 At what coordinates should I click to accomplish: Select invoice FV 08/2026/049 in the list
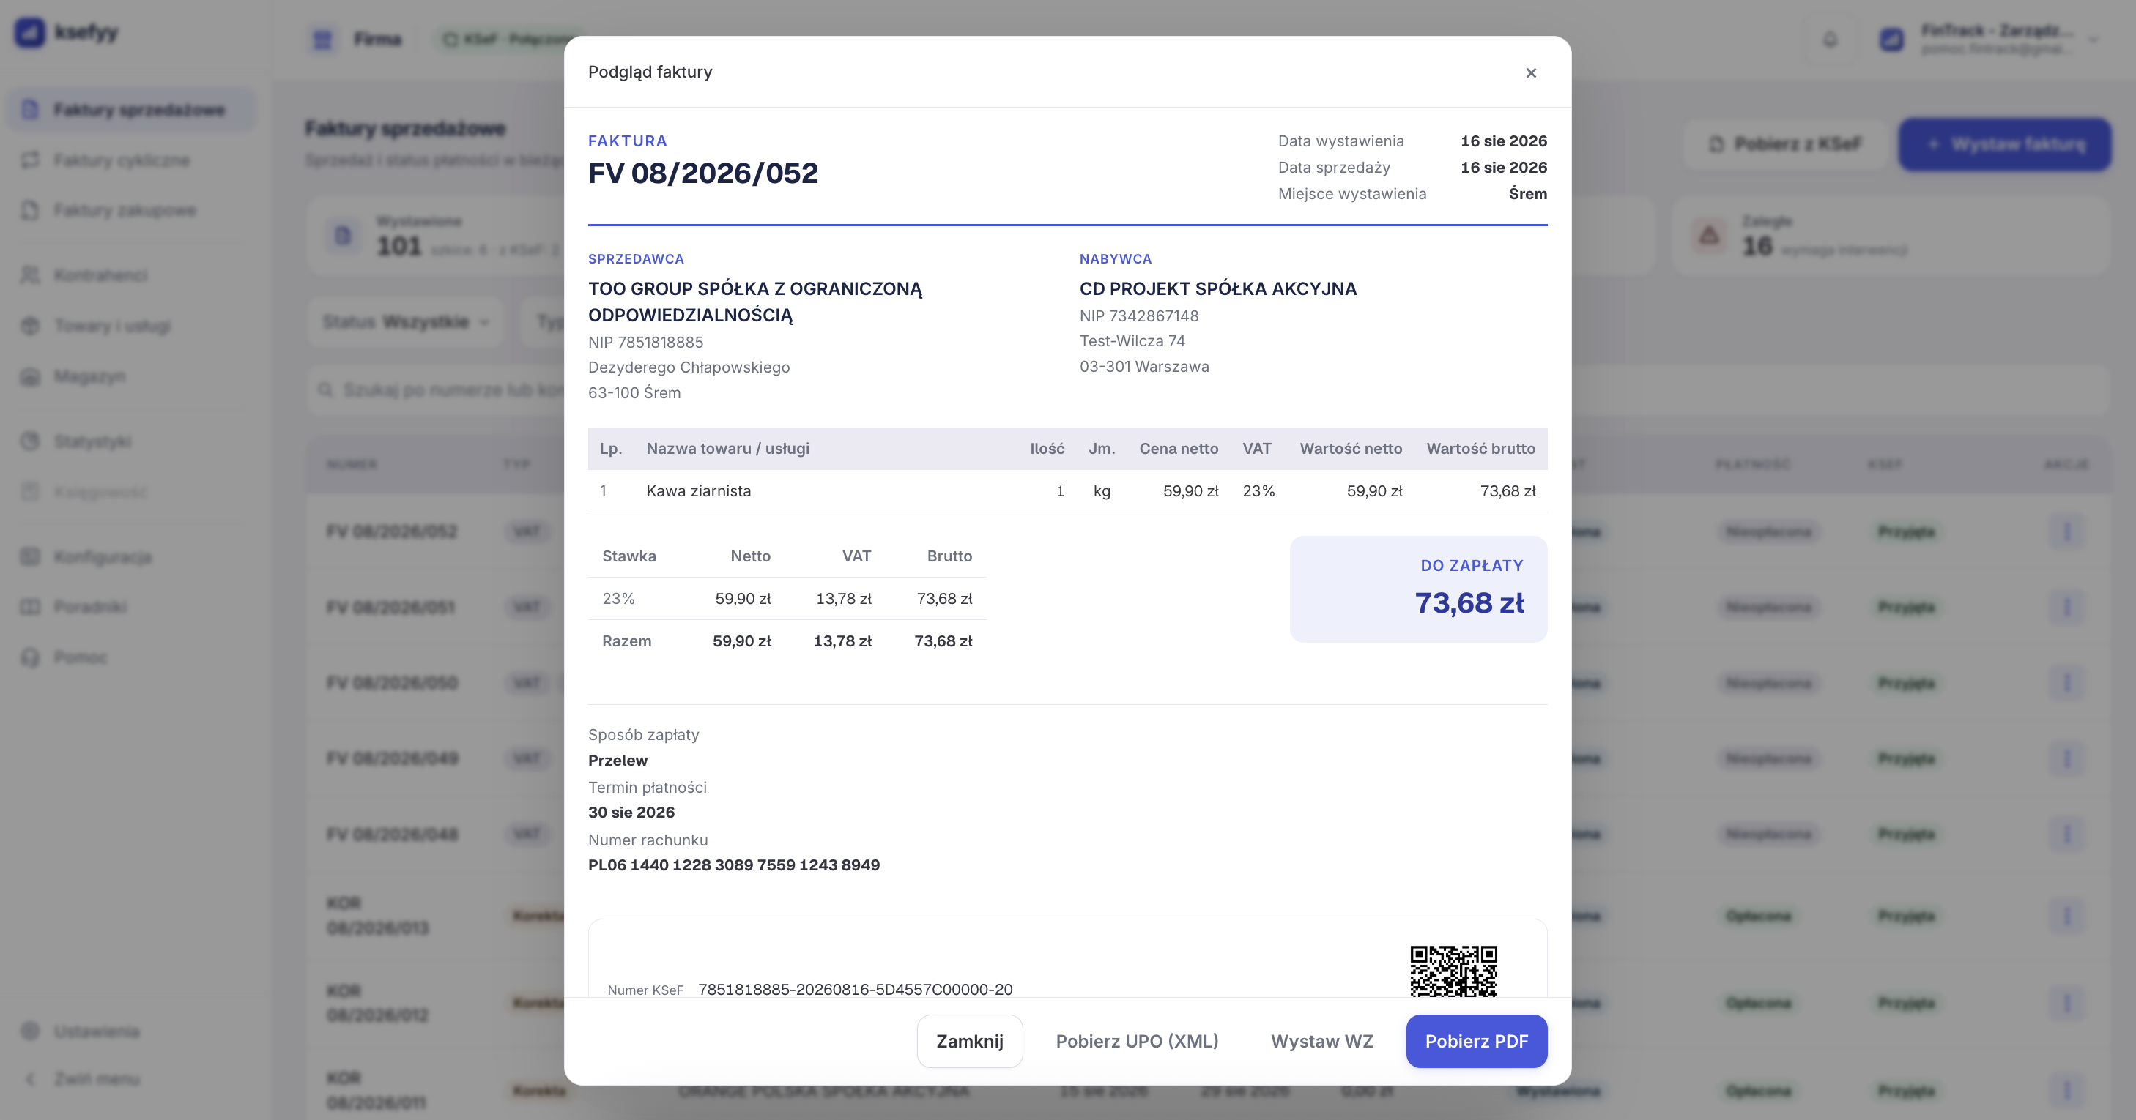click(x=392, y=758)
